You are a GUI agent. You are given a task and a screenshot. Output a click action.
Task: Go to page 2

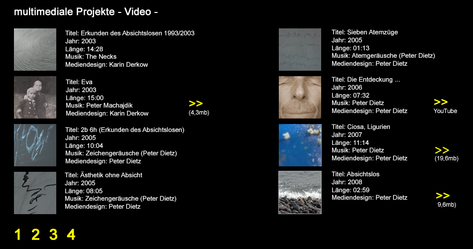(35, 235)
